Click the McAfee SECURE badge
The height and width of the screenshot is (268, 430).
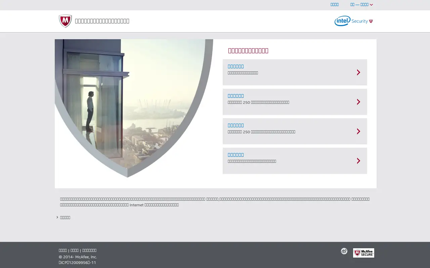coord(363,253)
